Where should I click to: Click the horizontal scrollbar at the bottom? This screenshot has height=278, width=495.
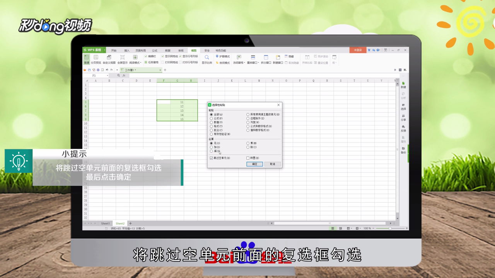click(x=330, y=223)
